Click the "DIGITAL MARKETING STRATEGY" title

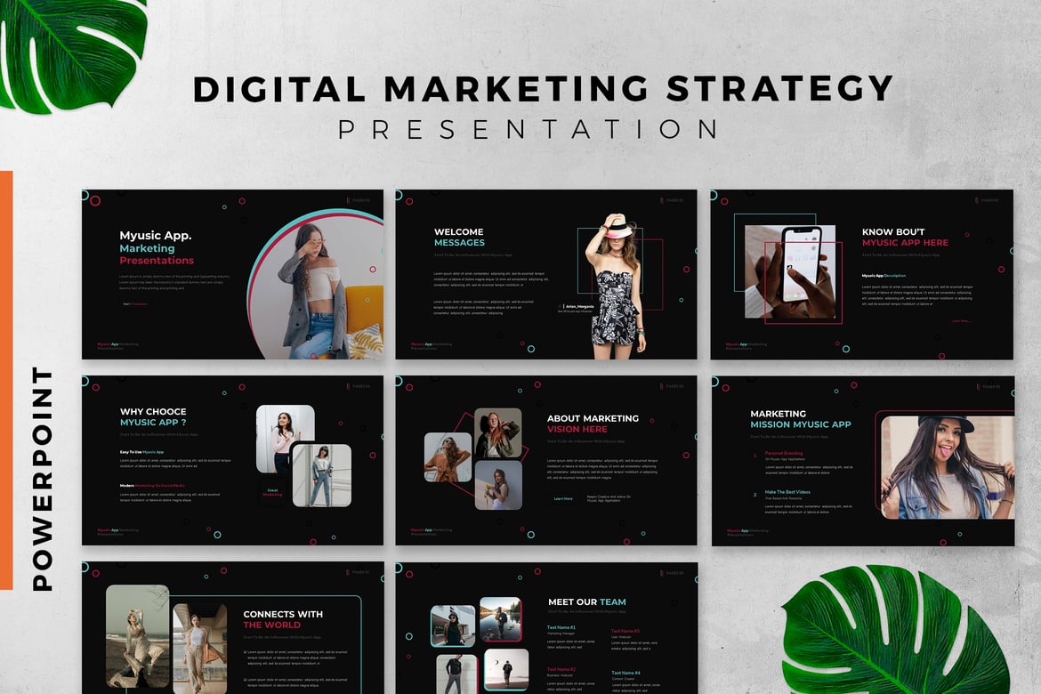pyautogui.click(x=543, y=89)
